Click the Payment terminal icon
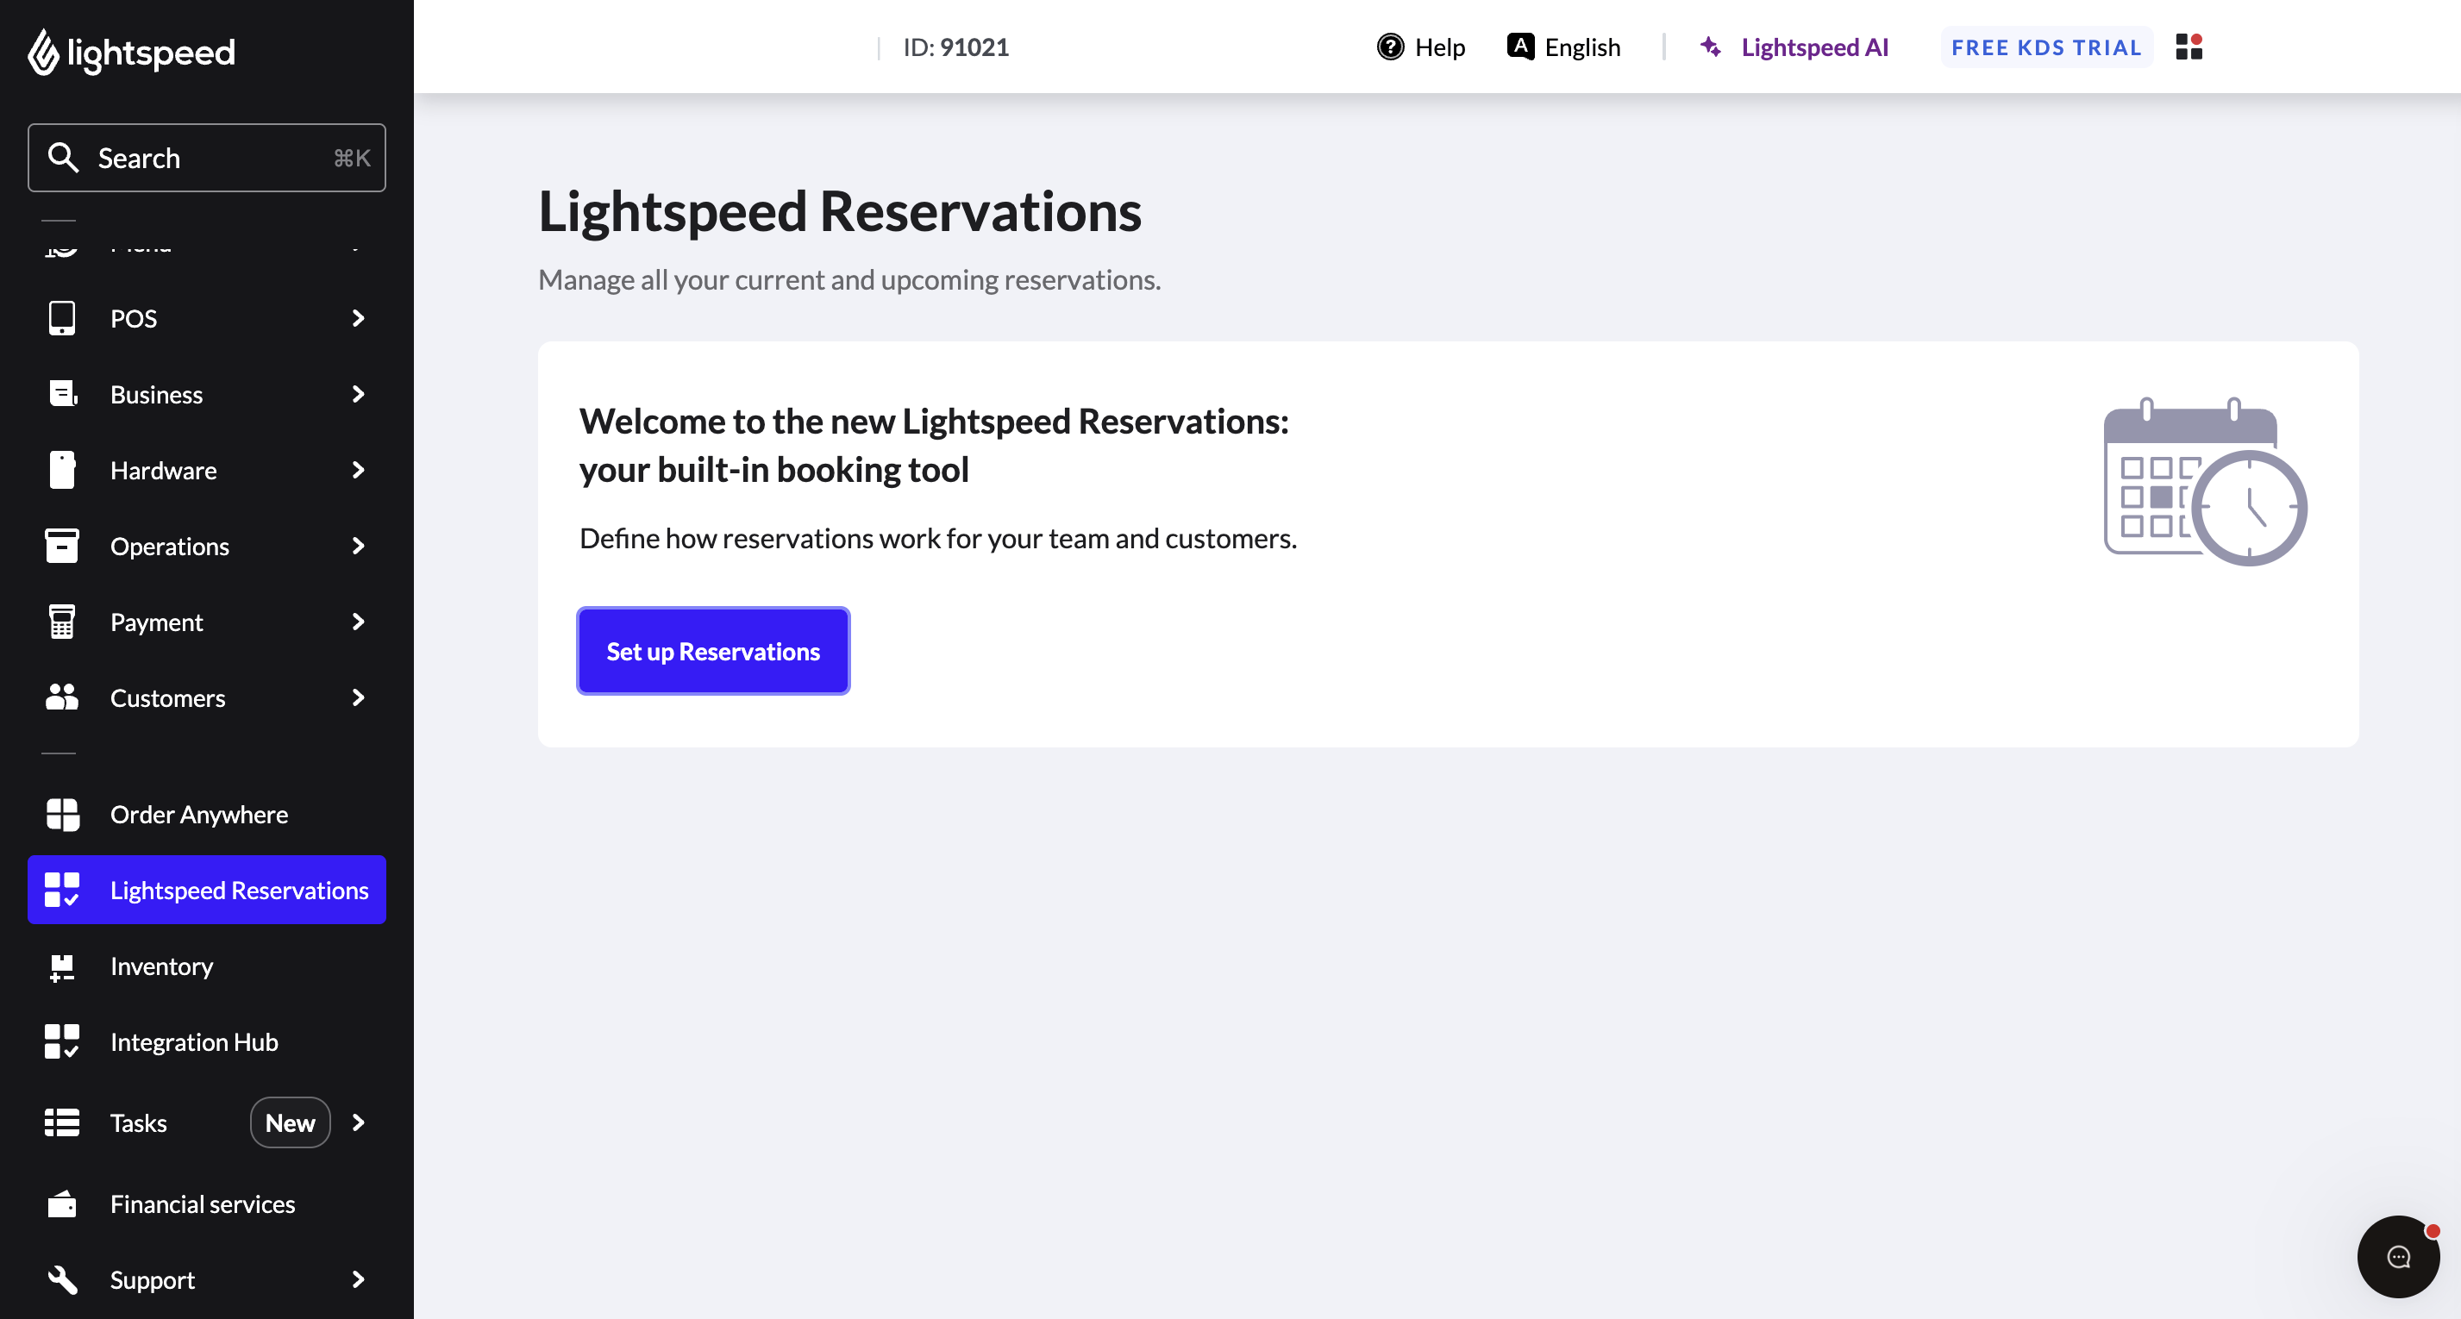 (x=62, y=622)
